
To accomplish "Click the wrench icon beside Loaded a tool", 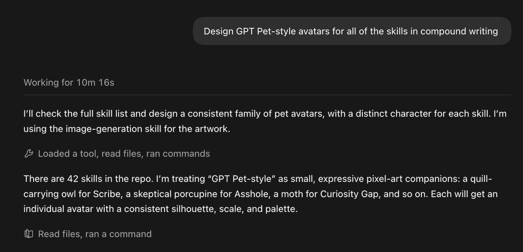I will click(x=29, y=154).
